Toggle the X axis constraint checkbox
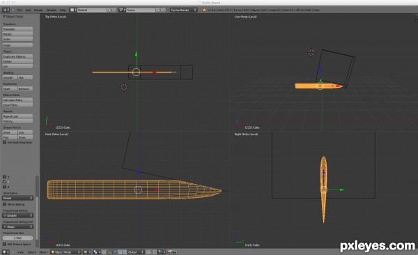 (x=5, y=176)
